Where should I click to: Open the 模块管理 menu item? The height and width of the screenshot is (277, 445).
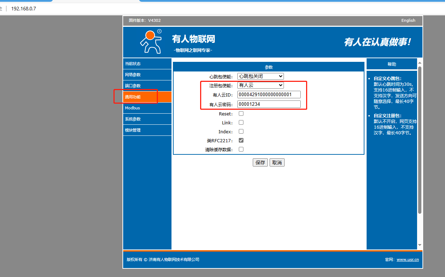pyautogui.click(x=147, y=130)
